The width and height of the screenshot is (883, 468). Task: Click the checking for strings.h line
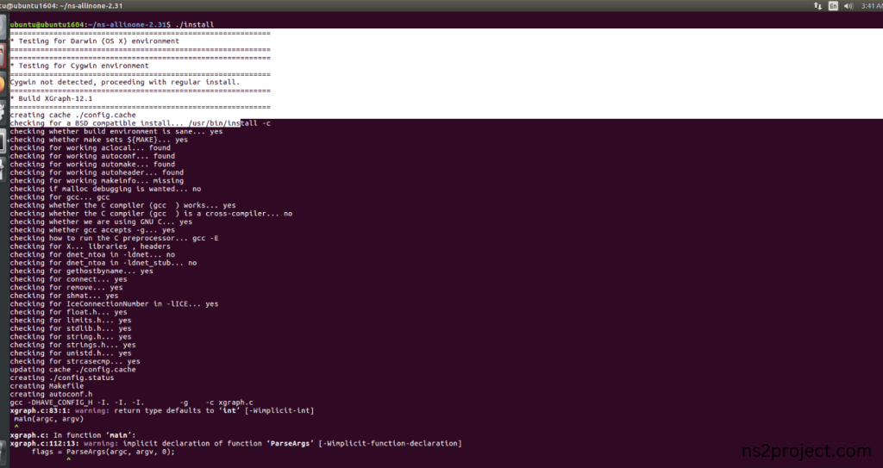pos(73,346)
